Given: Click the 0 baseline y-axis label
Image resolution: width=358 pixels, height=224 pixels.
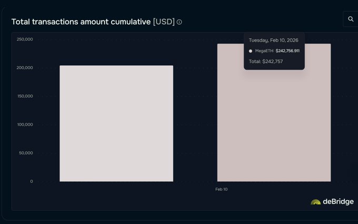Looking at the screenshot, I should tap(31, 181).
